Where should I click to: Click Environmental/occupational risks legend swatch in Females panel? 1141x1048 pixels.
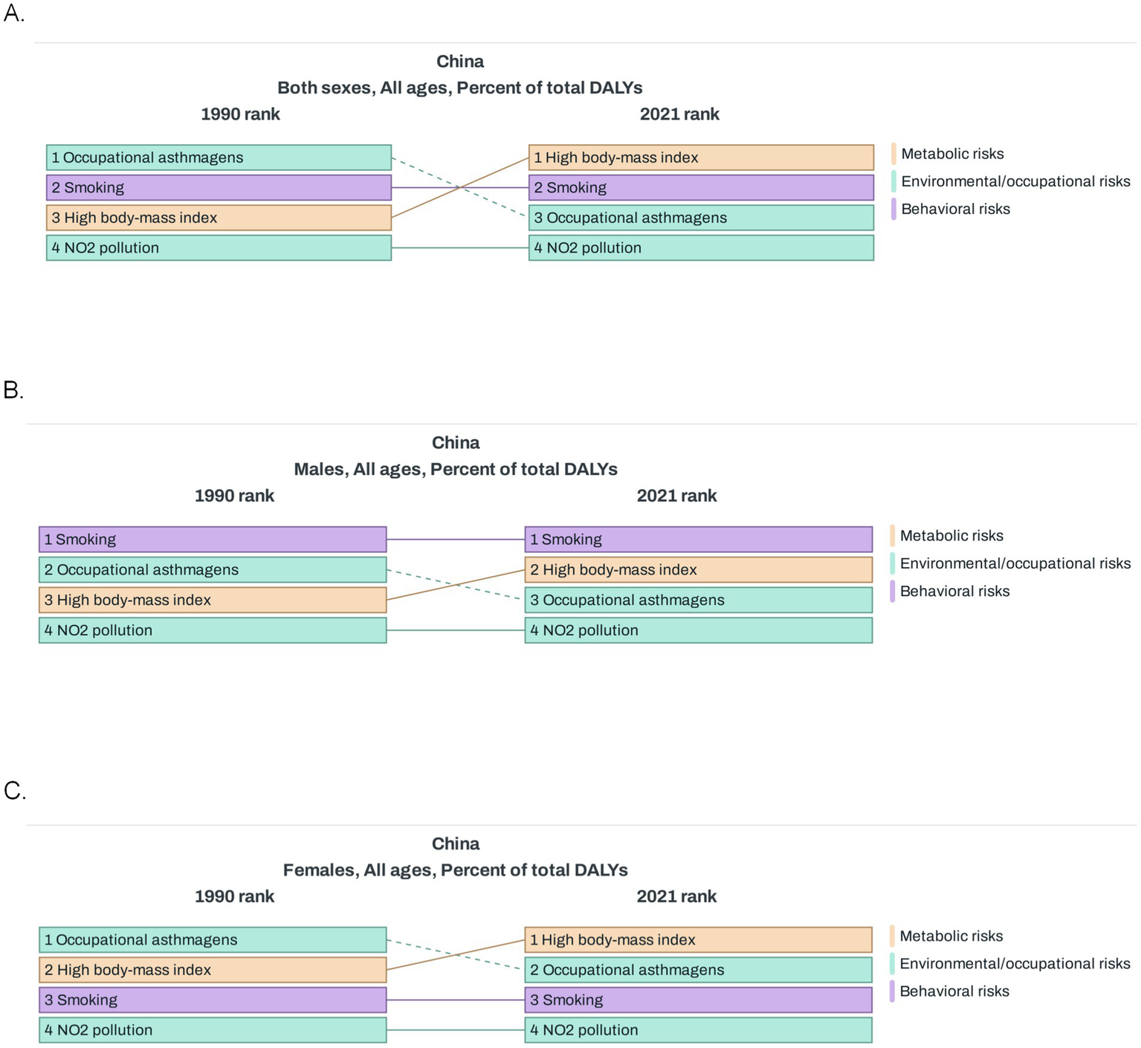pos(892,964)
